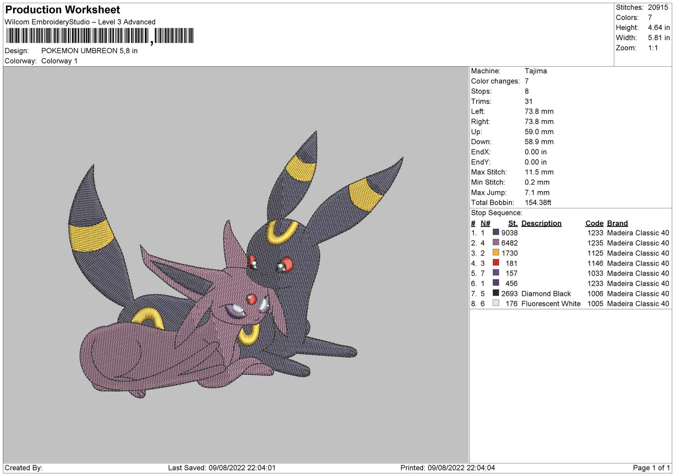Click the 'Created By:' footer label

pos(23,468)
